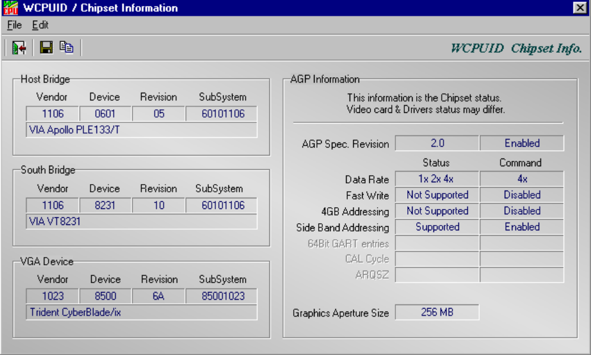Click Side Band Addressing Enabled command
Screen dimensions: 591x355
522,227
